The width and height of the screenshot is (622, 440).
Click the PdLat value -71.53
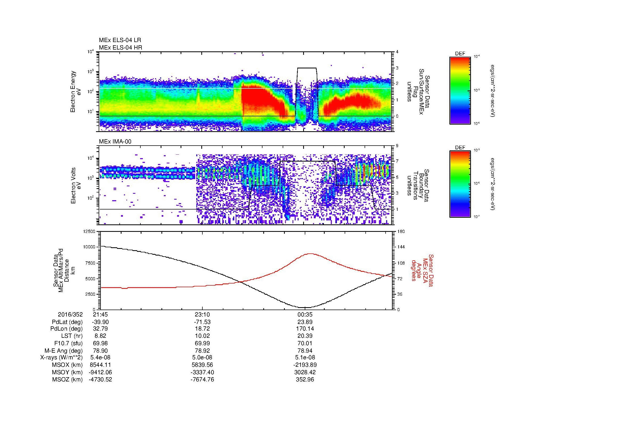[202, 322]
